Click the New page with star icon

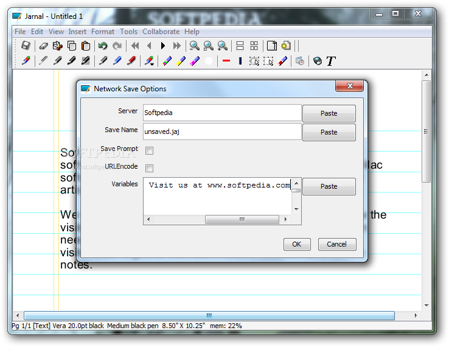click(286, 46)
